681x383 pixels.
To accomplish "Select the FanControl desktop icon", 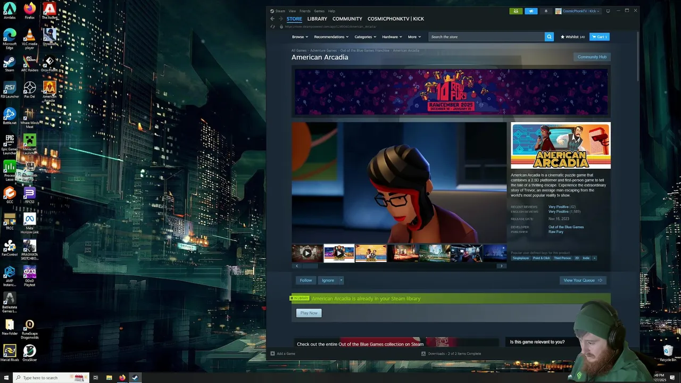I will (x=10, y=248).
